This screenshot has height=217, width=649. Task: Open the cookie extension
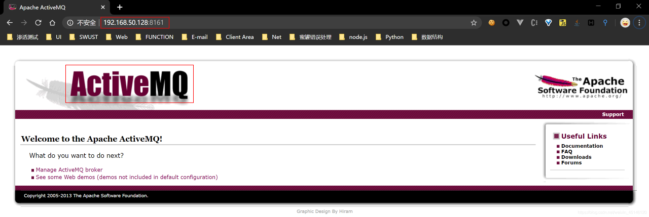491,23
